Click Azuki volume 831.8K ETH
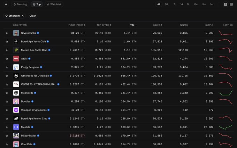 click(129, 59)
